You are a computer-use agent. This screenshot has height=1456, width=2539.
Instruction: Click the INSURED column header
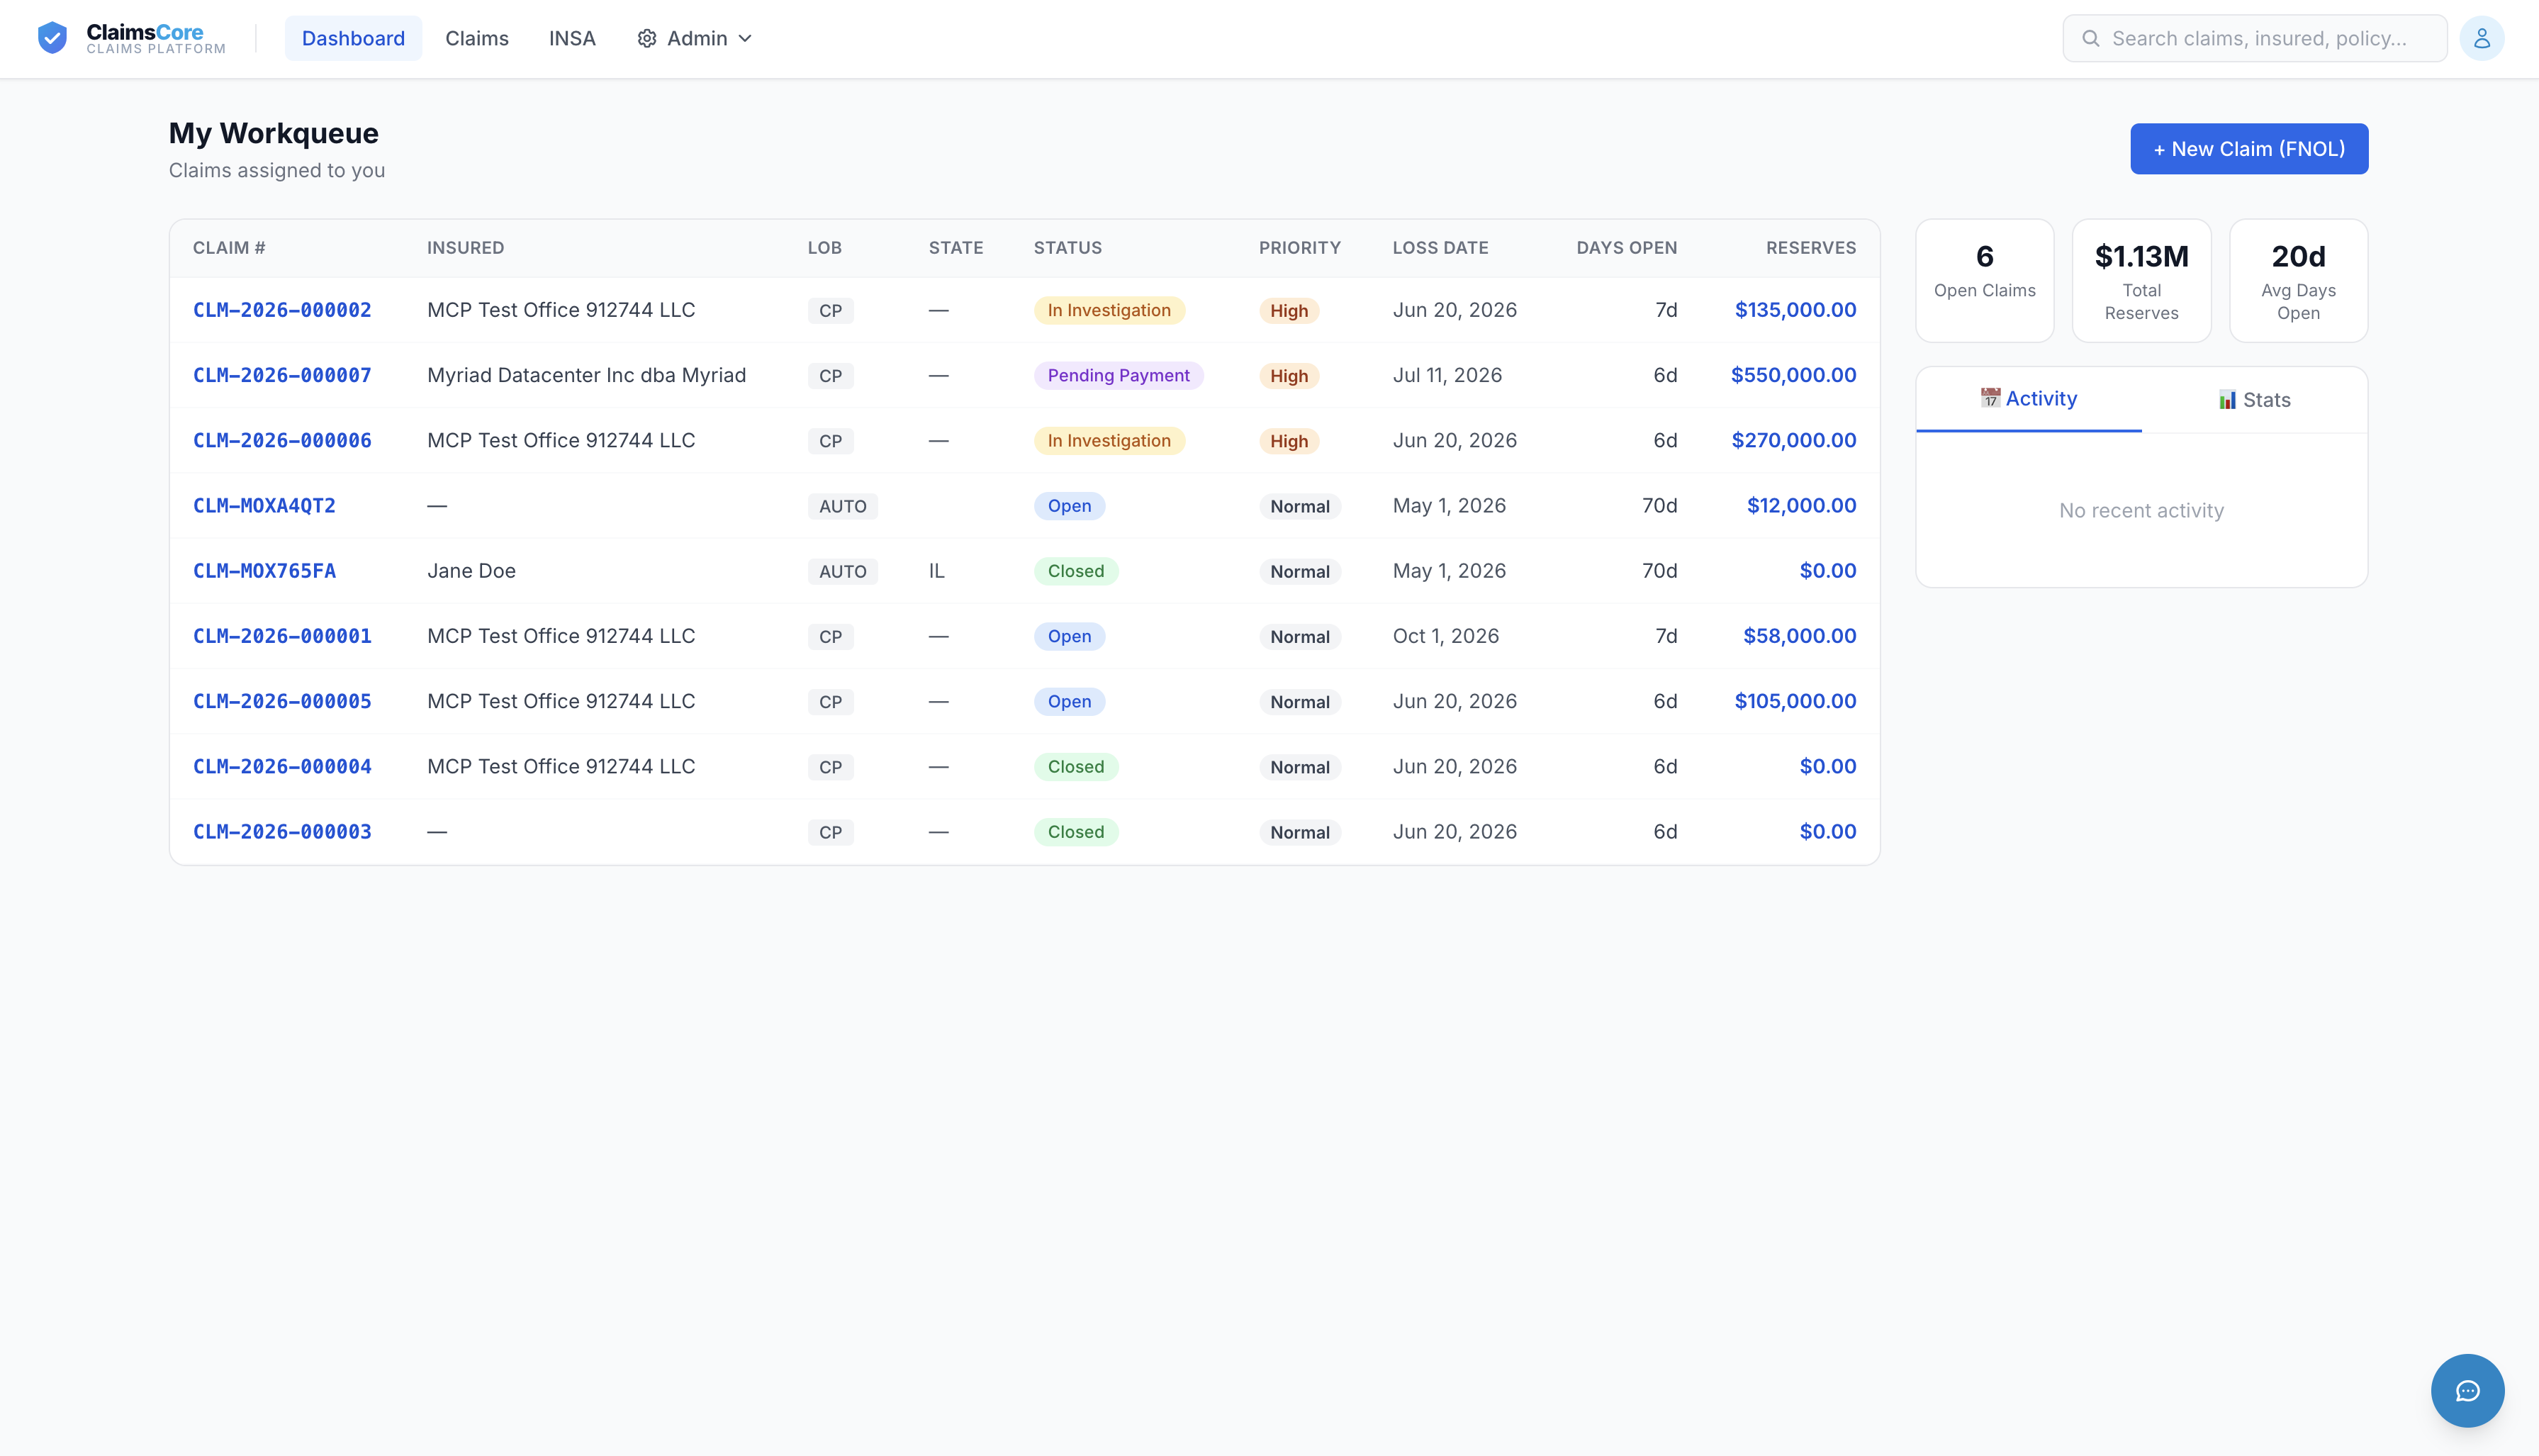[x=466, y=248]
